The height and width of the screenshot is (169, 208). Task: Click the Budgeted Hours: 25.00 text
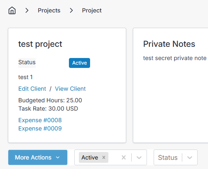click(x=50, y=100)
